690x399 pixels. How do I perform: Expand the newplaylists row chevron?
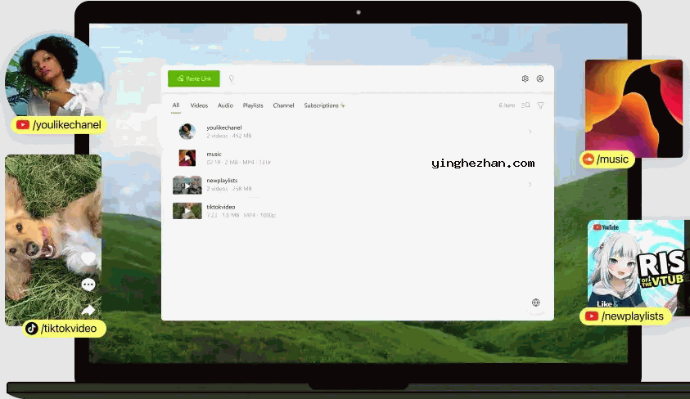pos(530,184)
